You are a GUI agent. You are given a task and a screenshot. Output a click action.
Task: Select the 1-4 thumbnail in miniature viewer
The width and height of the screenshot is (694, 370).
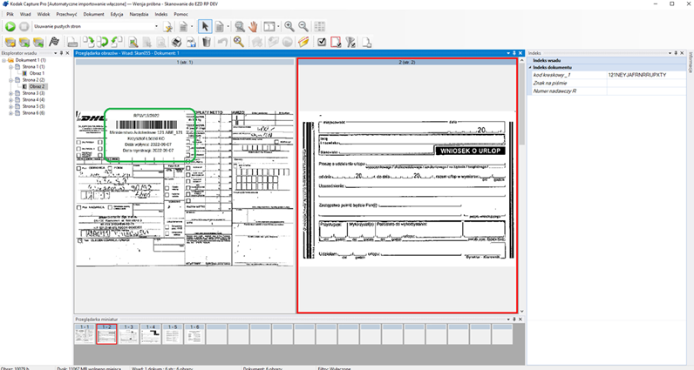[150, 333]
